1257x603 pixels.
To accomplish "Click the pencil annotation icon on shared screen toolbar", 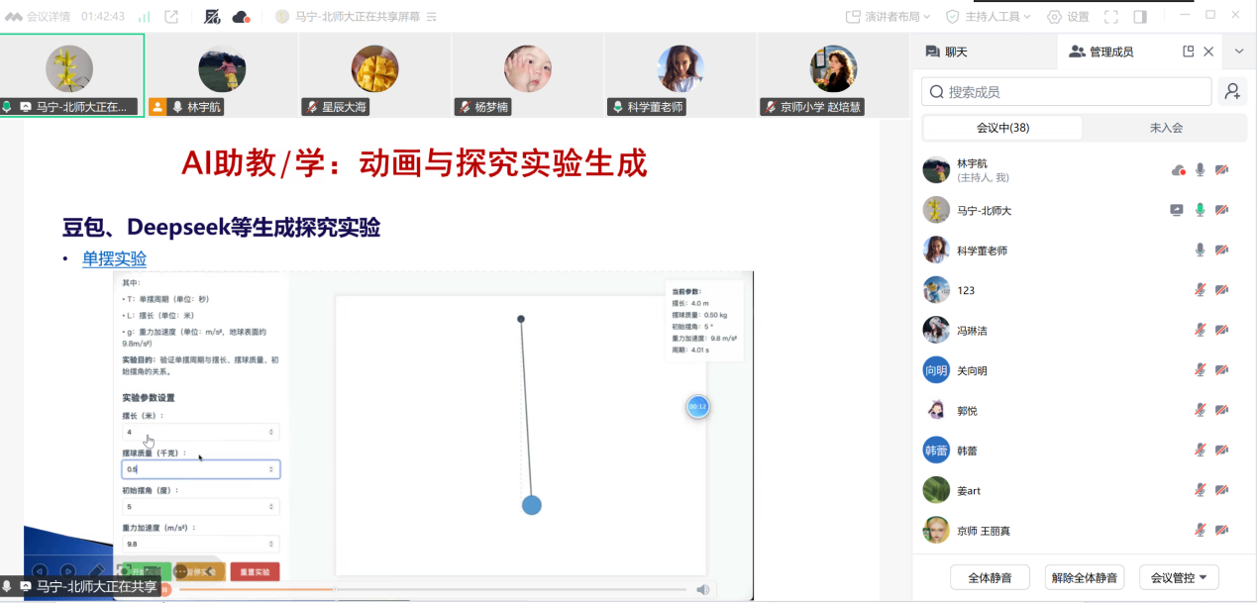I will pos(95,570).
